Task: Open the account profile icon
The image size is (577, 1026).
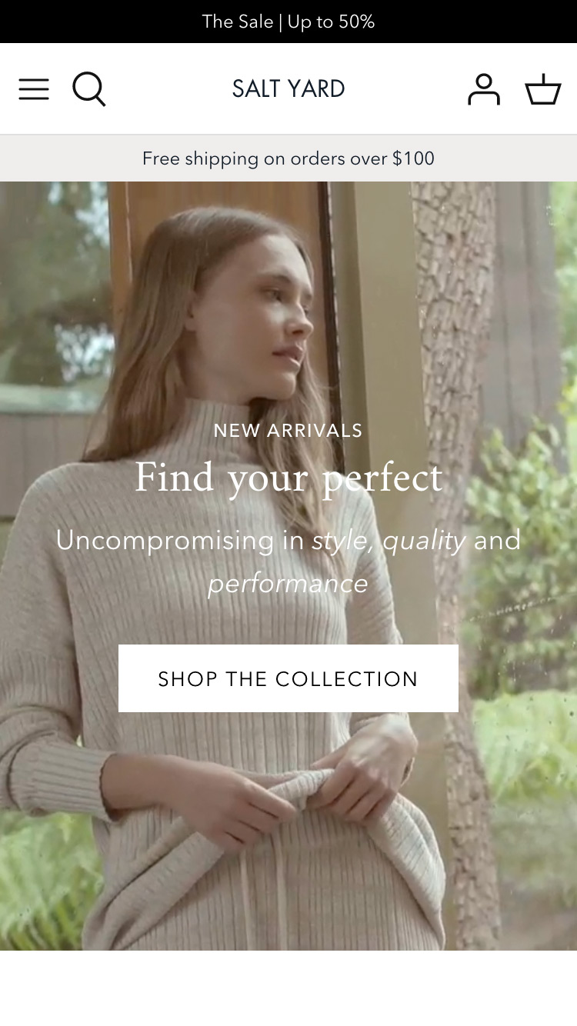Action: (484, 89)
